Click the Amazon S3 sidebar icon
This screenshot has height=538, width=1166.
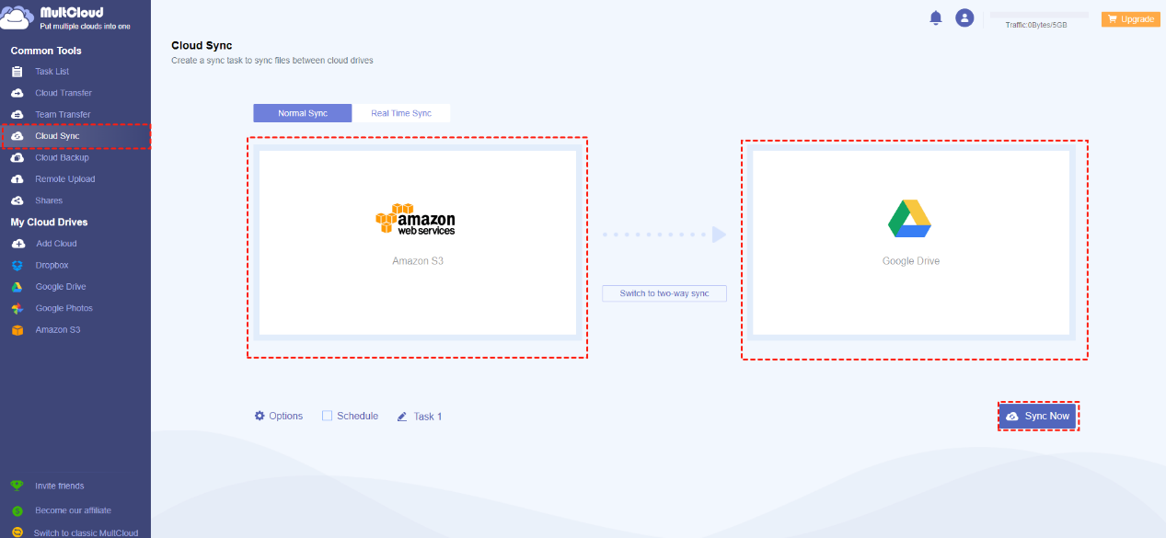17,330
